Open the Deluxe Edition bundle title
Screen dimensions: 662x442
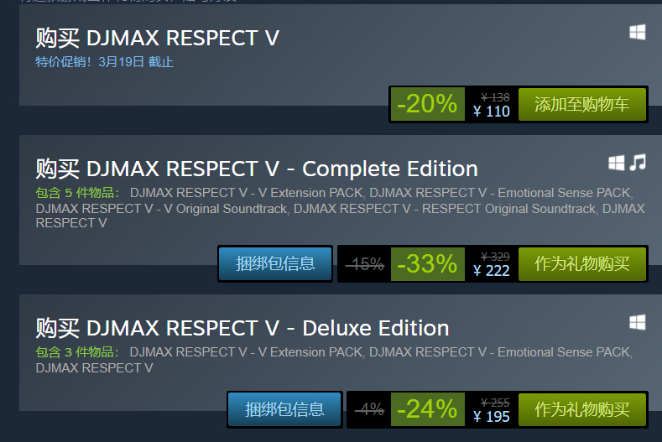click(242, 329)
